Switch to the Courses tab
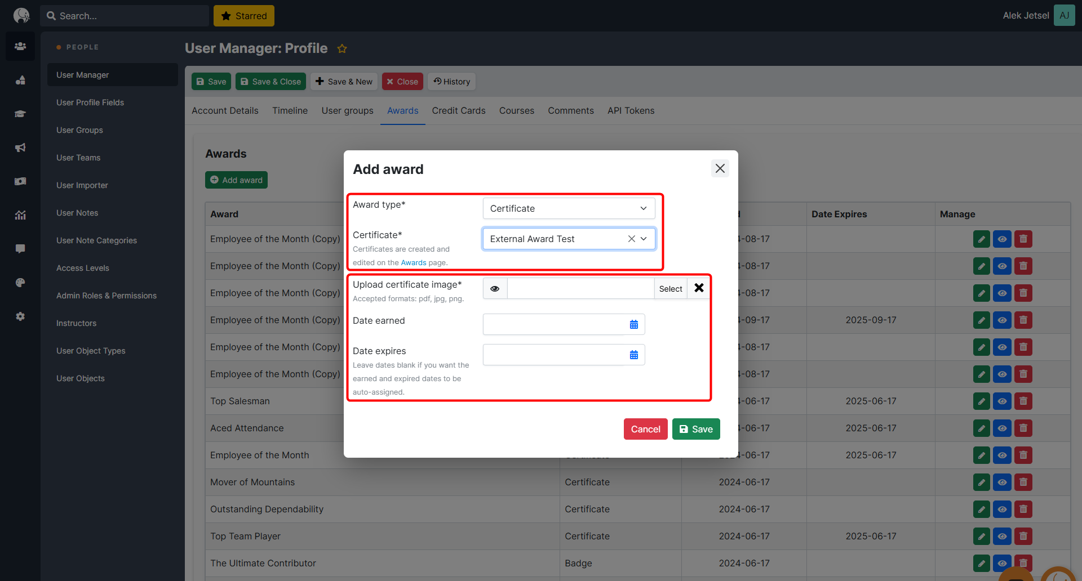The width and height of the screenshot is (1082, 581). (516, 111)
